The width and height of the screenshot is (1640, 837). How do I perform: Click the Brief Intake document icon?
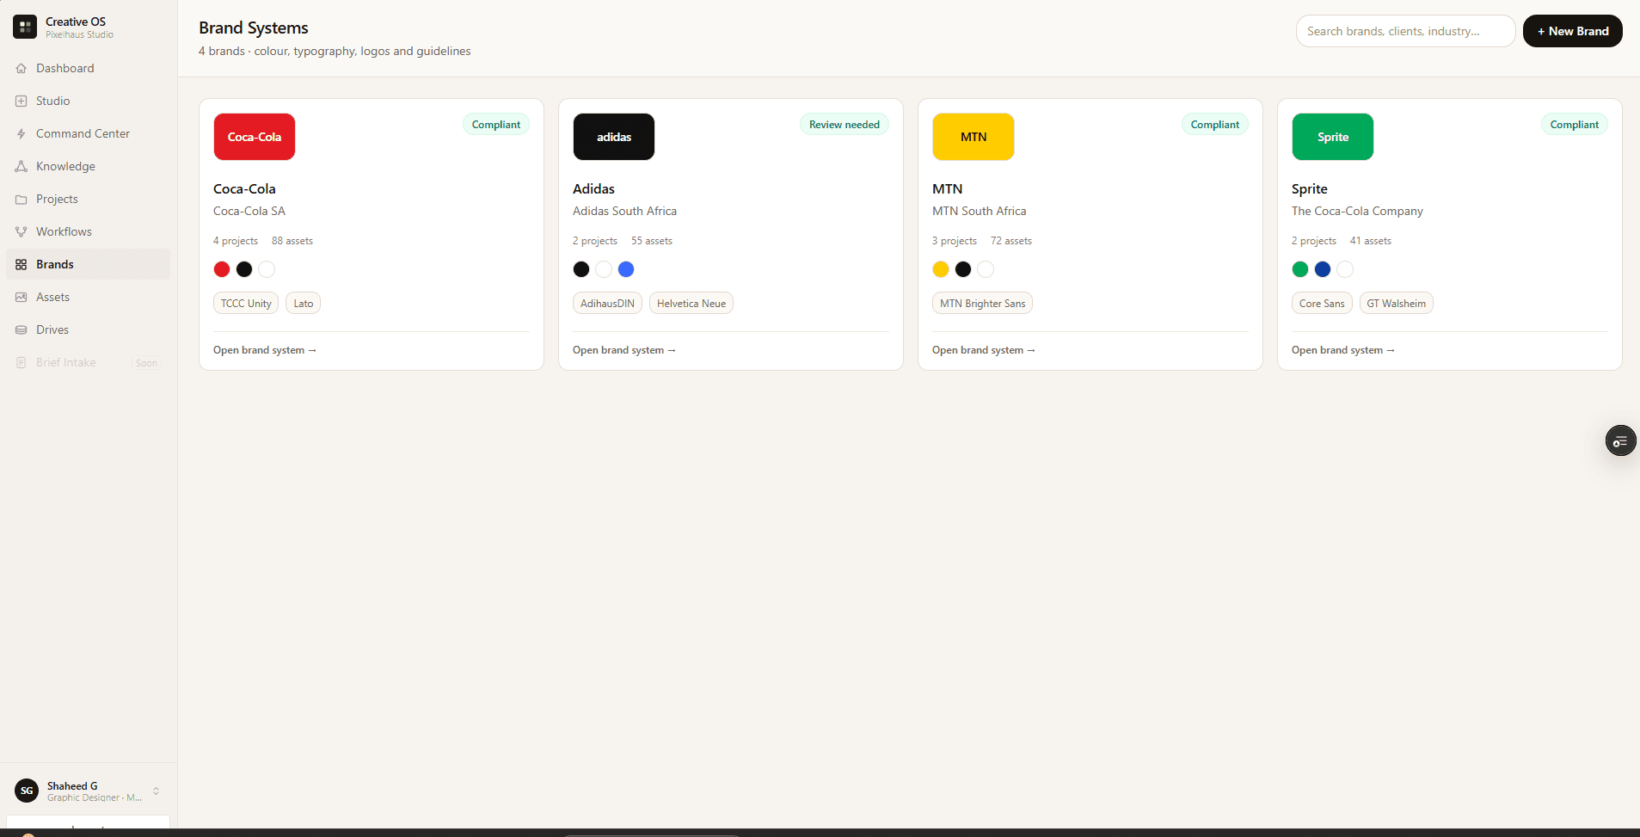pos(21,362)
